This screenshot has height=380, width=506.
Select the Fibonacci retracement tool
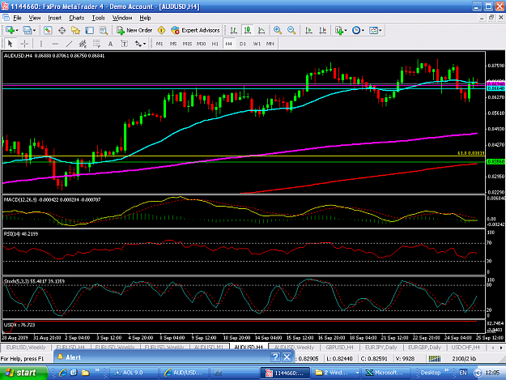[x=96, y=44]
